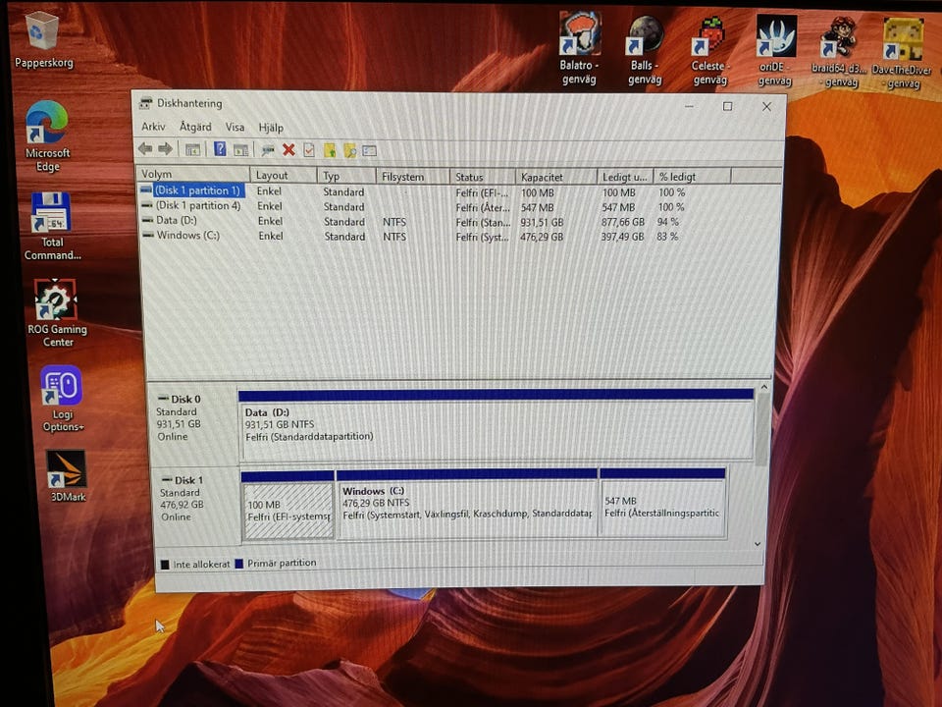Screen dimensions: 942x707
Task: Select the Balatro shortcut on desktop
Action: click(x=579, y=35)
